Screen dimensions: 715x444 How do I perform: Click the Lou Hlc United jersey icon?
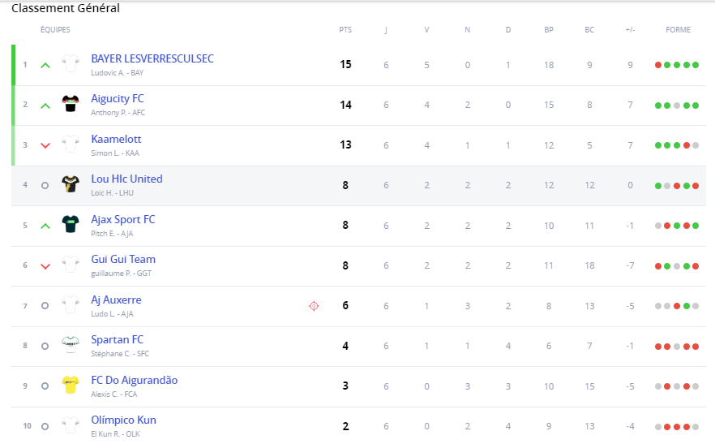pos(71,184)
